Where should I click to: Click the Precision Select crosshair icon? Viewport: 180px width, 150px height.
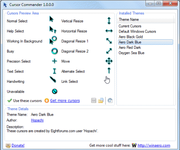(x=54, y=61)
